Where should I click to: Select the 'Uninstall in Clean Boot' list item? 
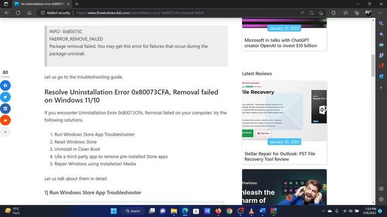pyautogui.click(x=77, y=149)
